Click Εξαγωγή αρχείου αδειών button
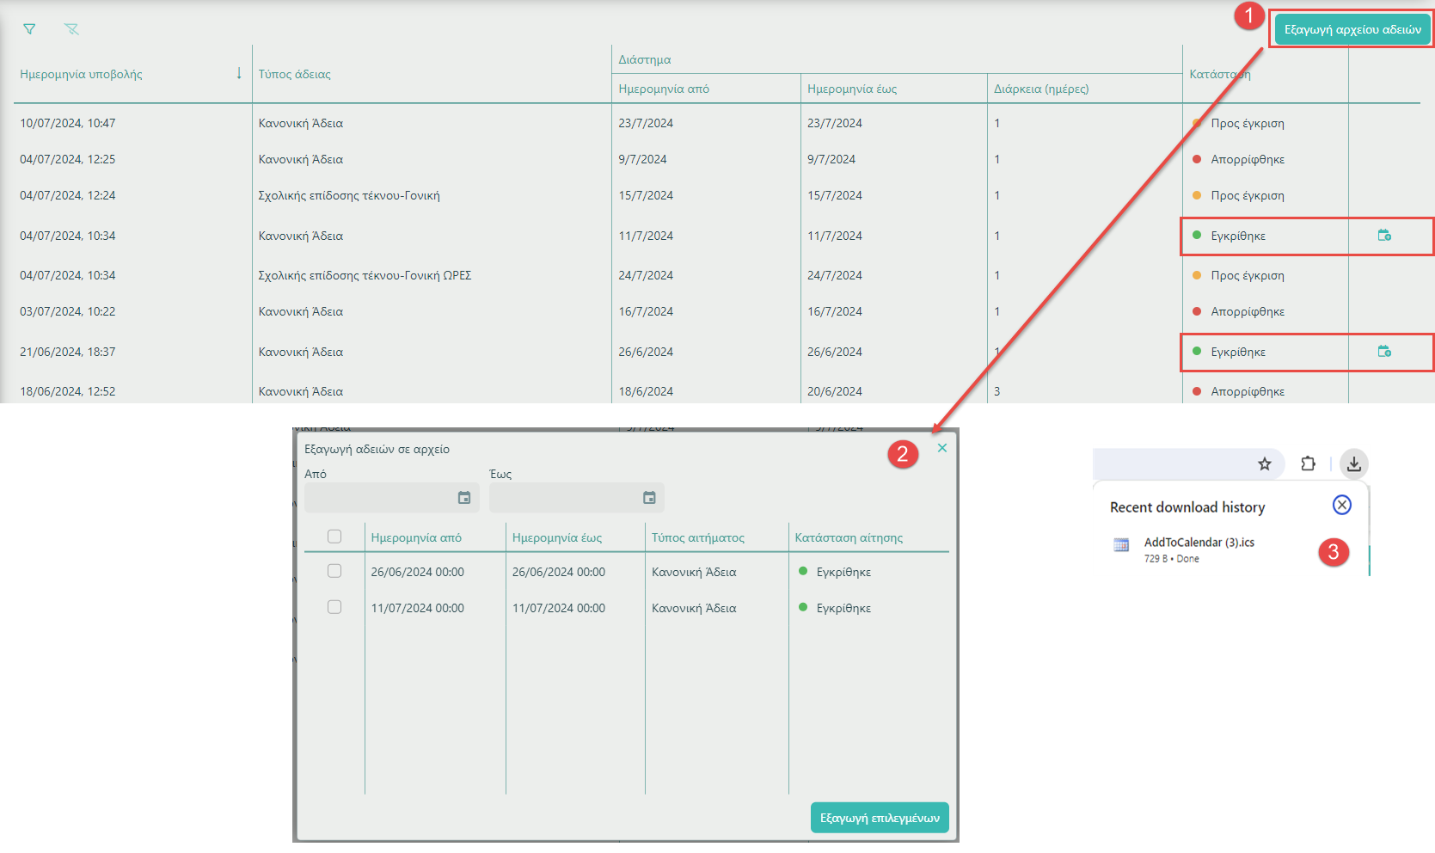 (1352, 29)
